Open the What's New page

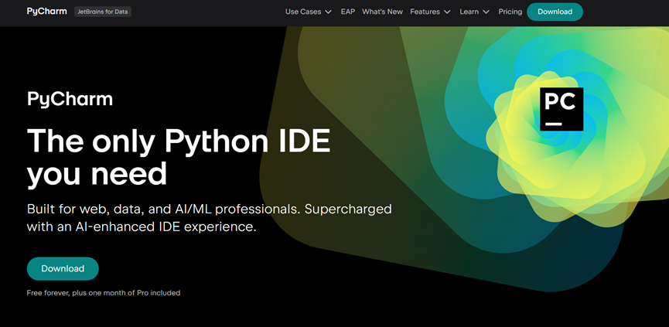coord(382,12)
